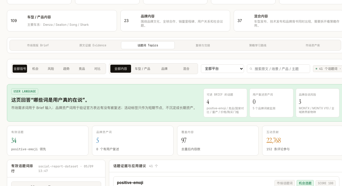Filter content by 混合

coord(186,69)
